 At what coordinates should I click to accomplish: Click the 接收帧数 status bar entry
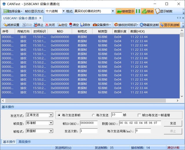click(140, 148)
